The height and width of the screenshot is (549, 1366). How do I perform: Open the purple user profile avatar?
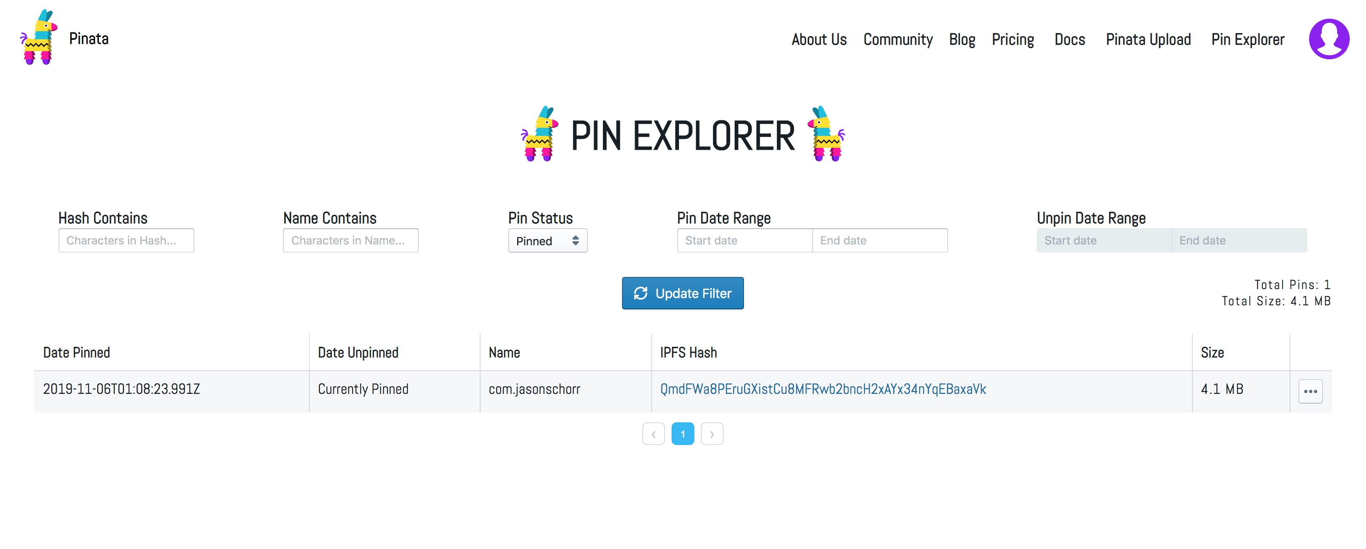click(1328, 39)
